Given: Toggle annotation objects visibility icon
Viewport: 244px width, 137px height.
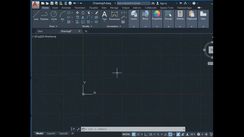Looking at the screenshot, I should [178, 134].
